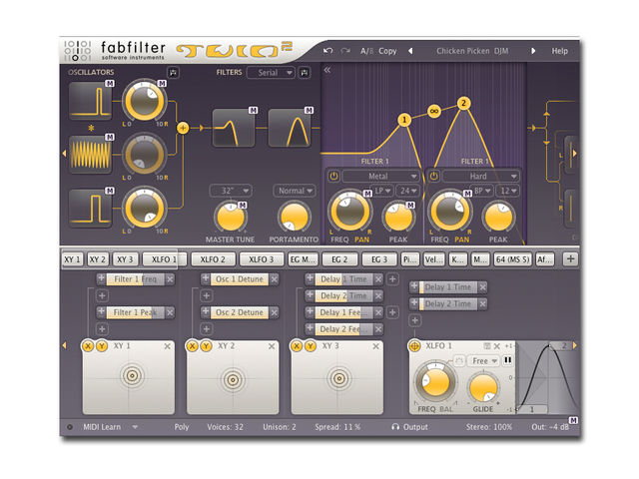Open the Help menu
This screenshot has width=639, height=479.
point(559,51)
